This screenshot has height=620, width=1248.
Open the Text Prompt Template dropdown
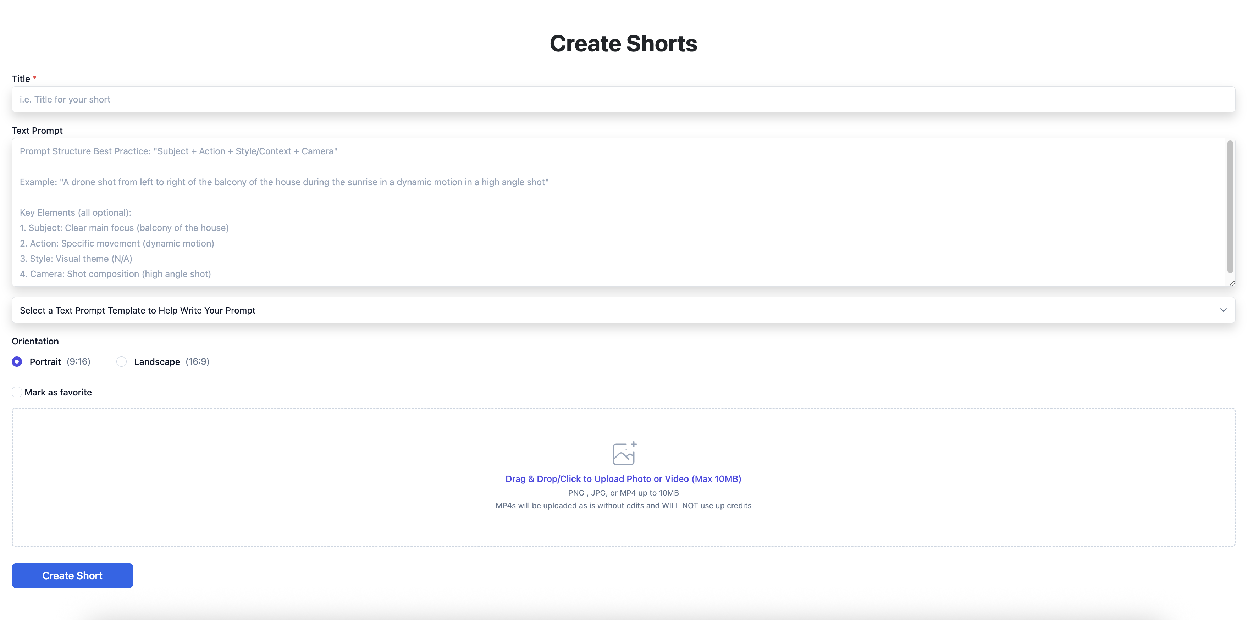tap(623, 310)
